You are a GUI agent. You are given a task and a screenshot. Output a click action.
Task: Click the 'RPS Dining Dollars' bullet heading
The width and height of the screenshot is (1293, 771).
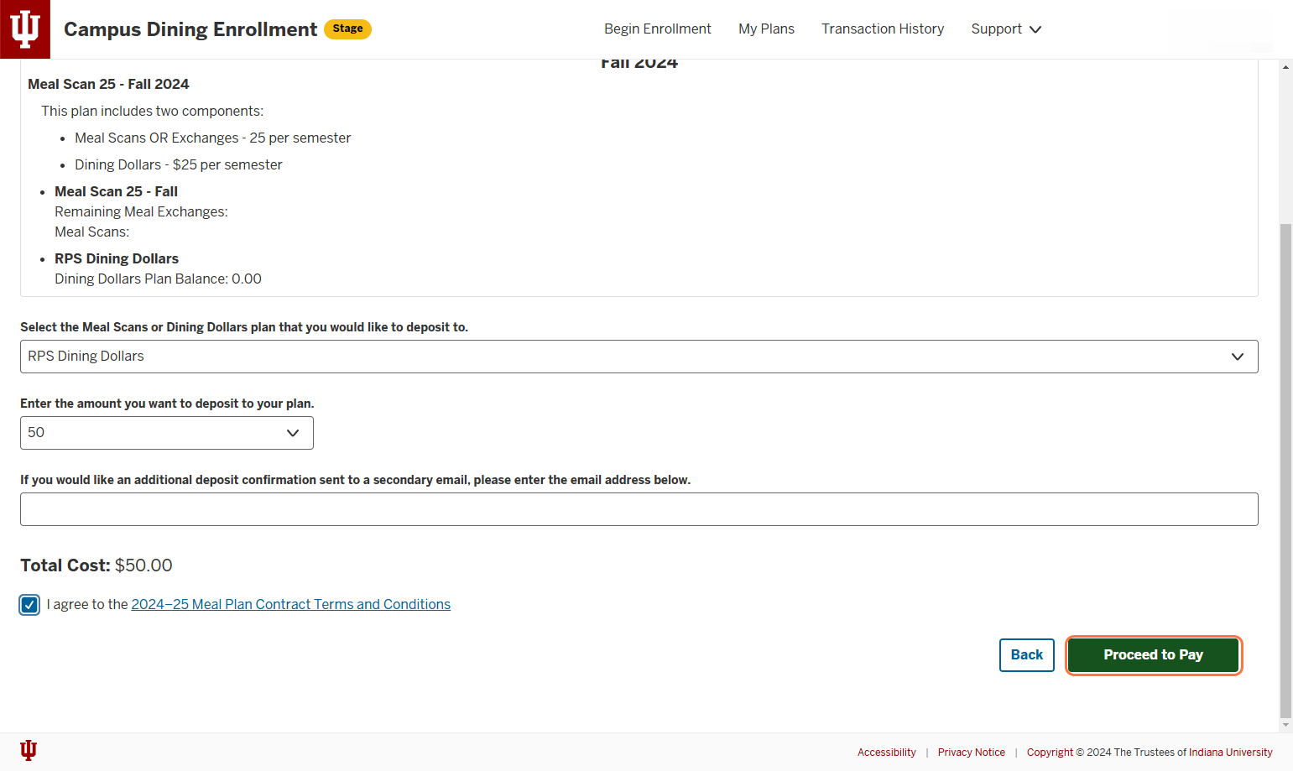click(117, 258)
